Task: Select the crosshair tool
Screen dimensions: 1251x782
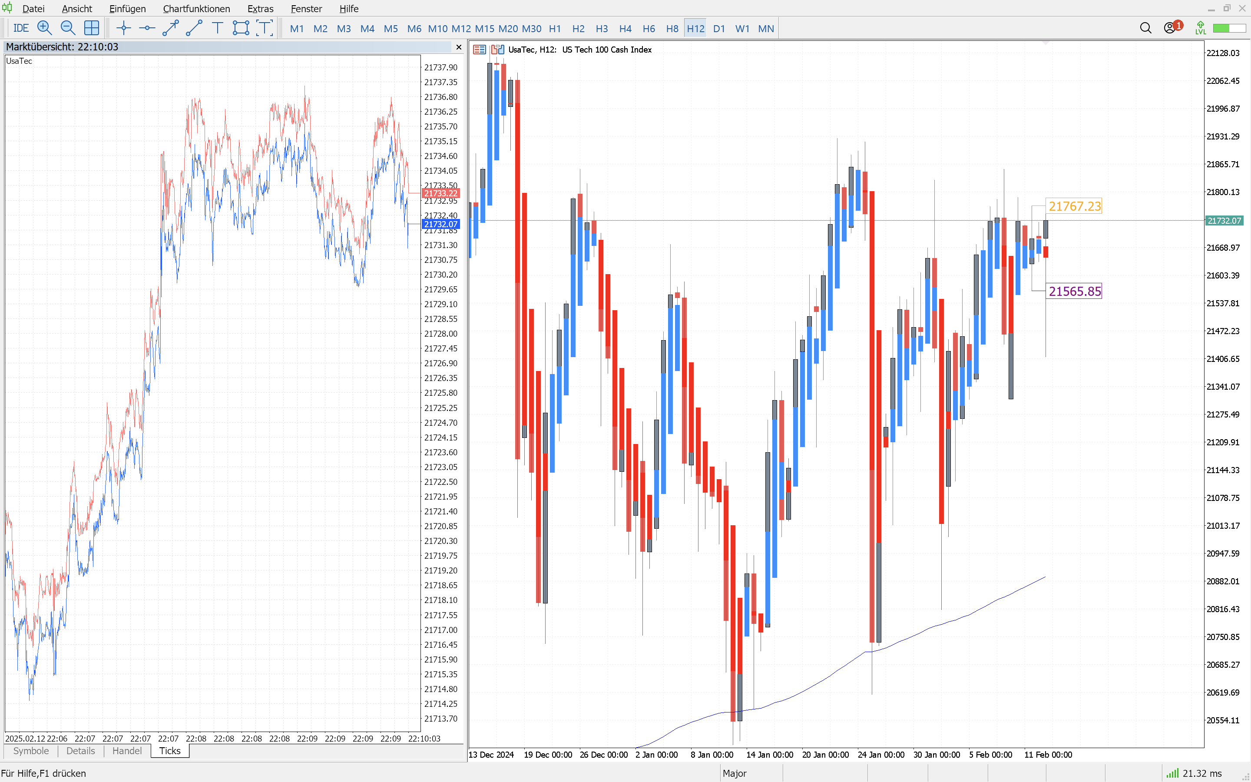Action: tap(123, 28)
